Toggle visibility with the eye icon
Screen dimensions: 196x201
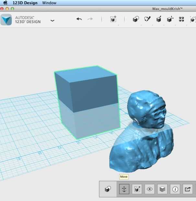point(149,189)
